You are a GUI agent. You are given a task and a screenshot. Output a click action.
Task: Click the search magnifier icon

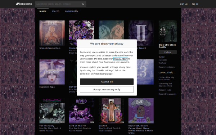[83, 4]
